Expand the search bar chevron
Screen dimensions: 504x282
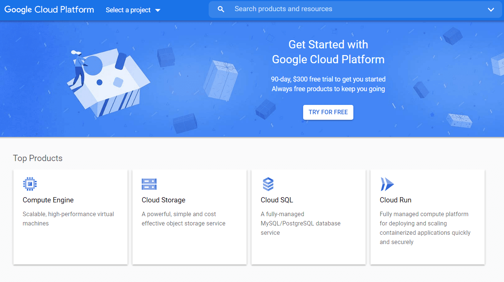[x=491, y=10]
